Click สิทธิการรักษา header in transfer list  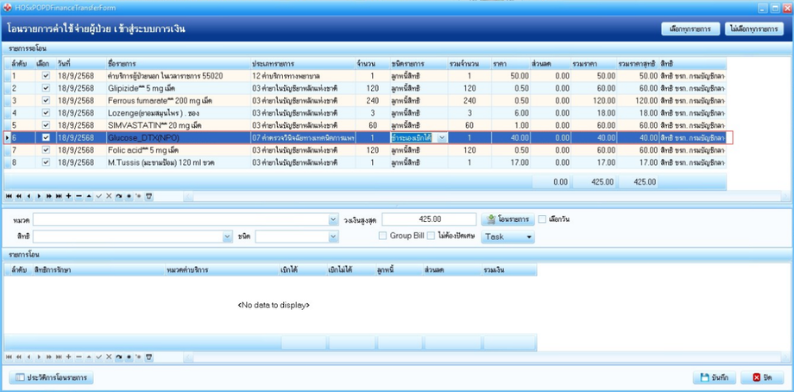tap(98, 270)
